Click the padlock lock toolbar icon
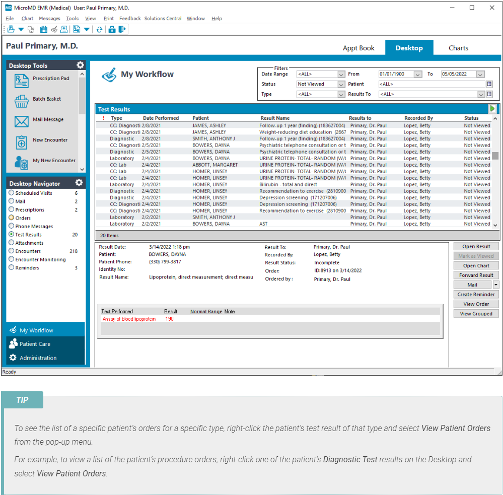This screenshot has width=503, height=495. (x=112, y=30)
